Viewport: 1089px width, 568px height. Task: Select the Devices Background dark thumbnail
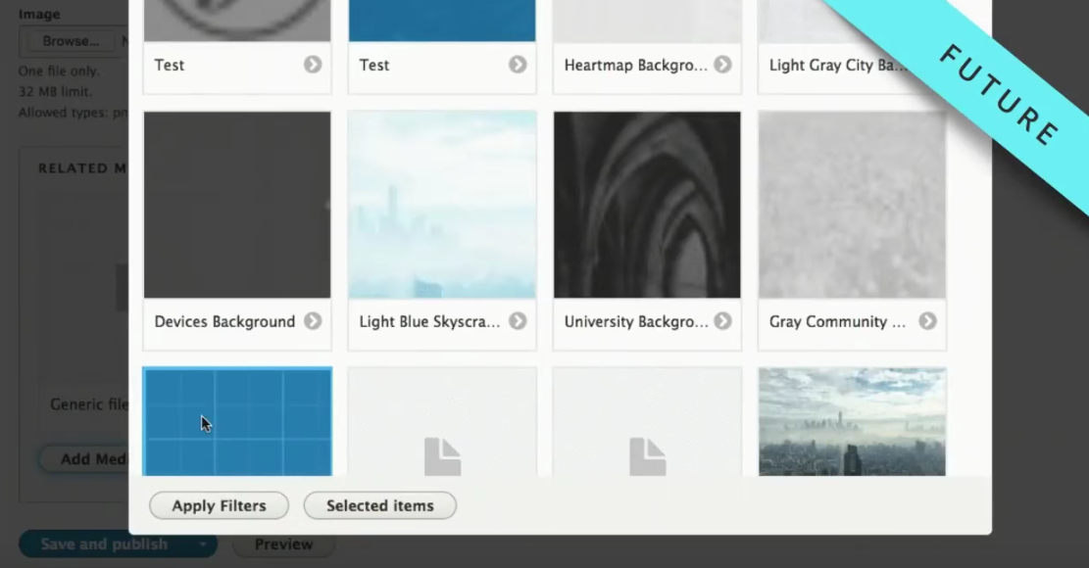pyautogui.click(x=237, y=205)
